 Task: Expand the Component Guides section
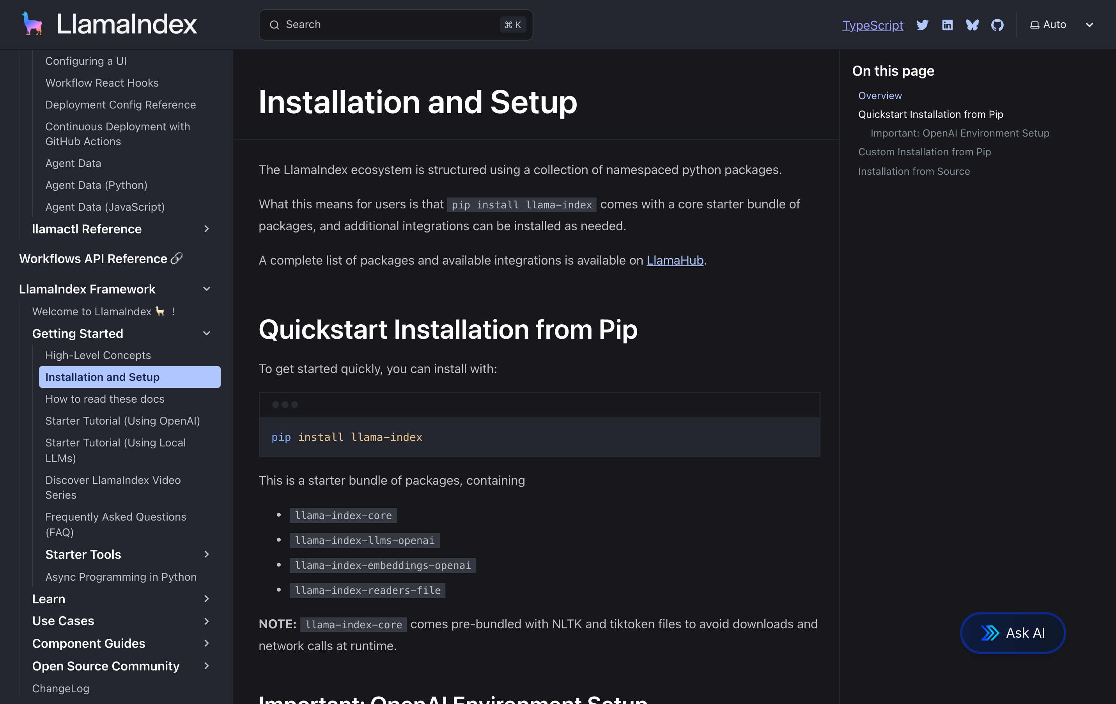coord(207,643)
